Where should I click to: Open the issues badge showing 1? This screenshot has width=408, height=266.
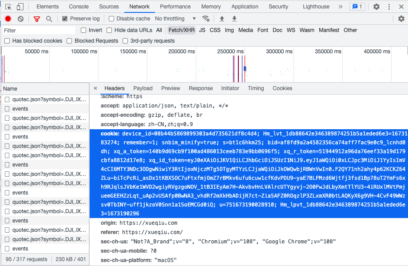pos(357,7)
